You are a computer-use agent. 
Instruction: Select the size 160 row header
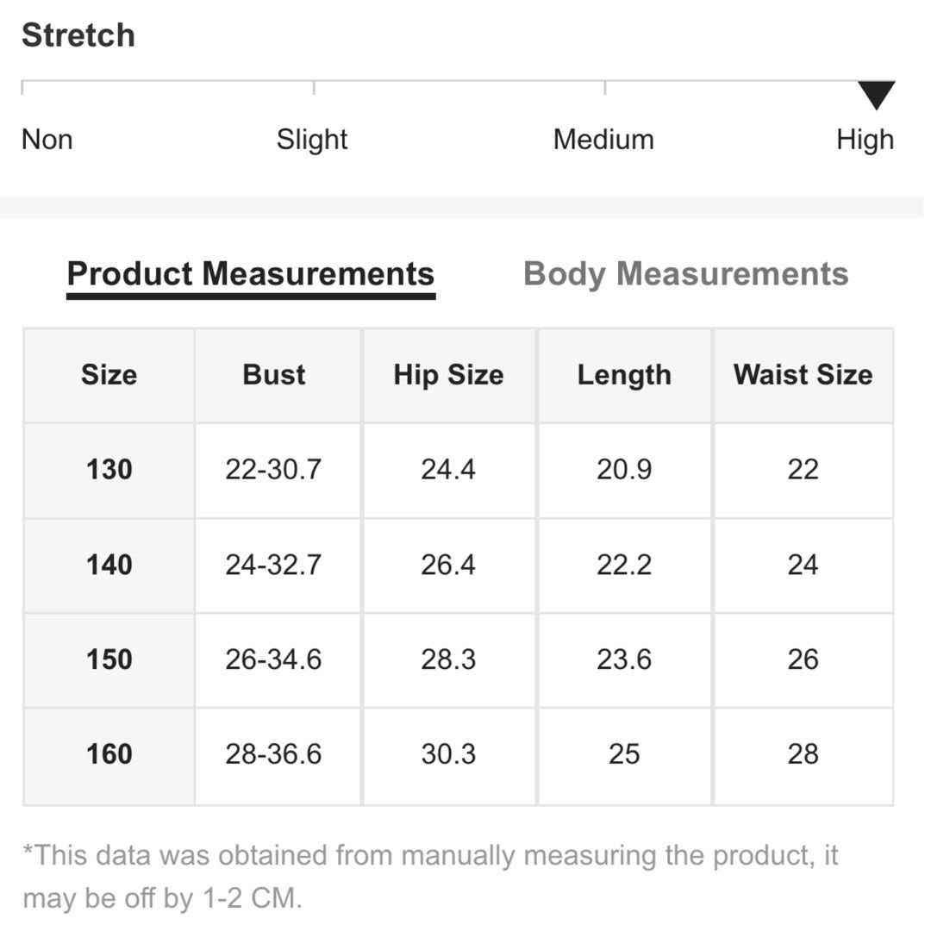[109, 754]
